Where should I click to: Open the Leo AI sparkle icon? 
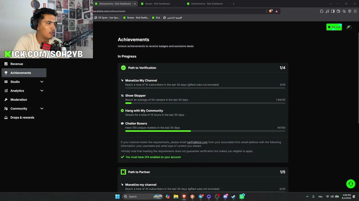click(x=344, y=11)
